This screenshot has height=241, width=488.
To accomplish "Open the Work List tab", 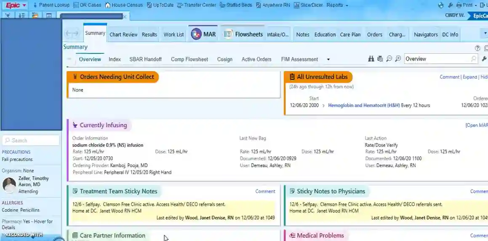I will tap(173, 34).
